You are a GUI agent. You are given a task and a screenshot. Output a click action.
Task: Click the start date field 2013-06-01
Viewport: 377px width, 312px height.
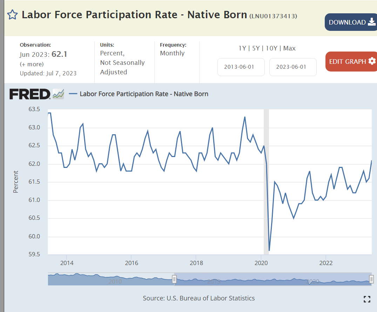point(241,67)
